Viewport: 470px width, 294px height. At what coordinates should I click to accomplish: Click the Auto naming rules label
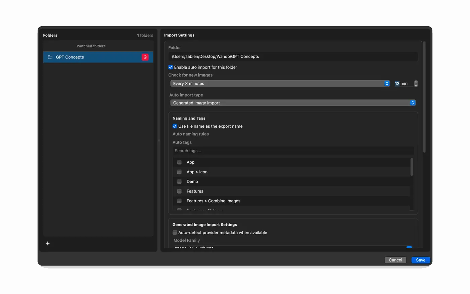[191, 134]
